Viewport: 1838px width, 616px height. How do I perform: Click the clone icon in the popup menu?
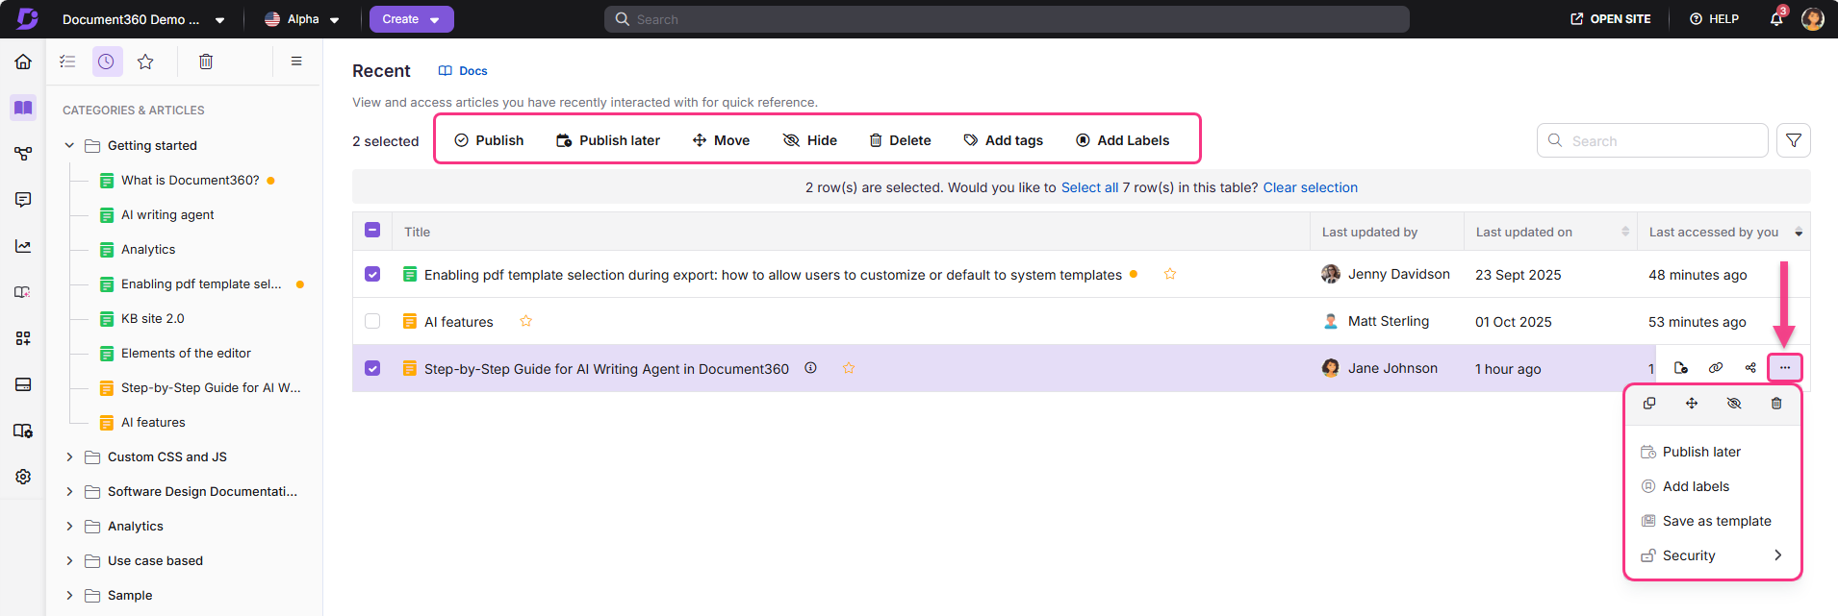[x=1649, y=404]
